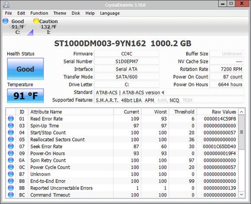This screenshot has height=204, width=251.
Task: Maximize the CrystalDiskInfo window
Action: (x=231, y=3)
